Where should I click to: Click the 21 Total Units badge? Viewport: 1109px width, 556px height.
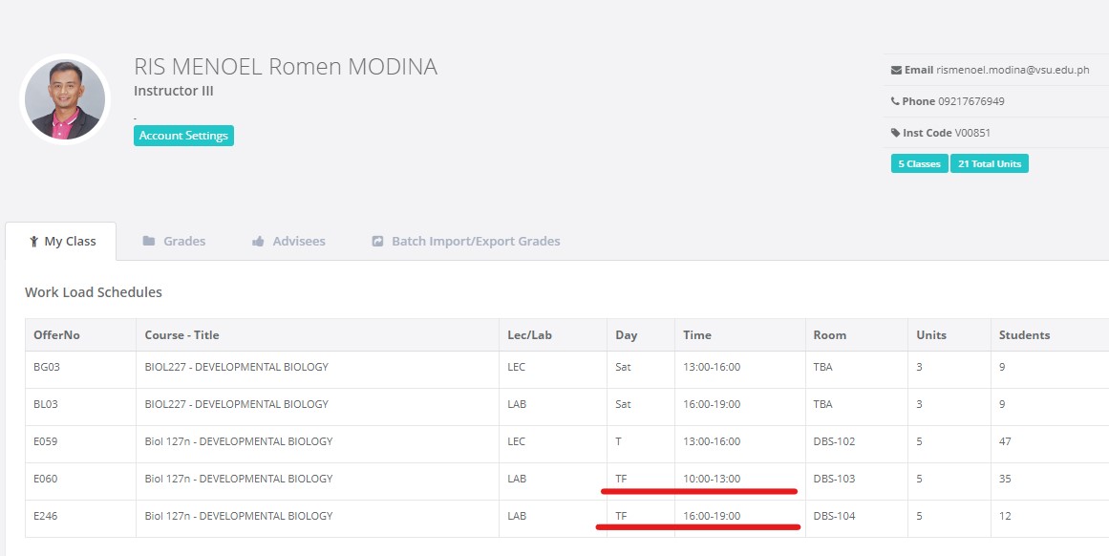point(989,164)
